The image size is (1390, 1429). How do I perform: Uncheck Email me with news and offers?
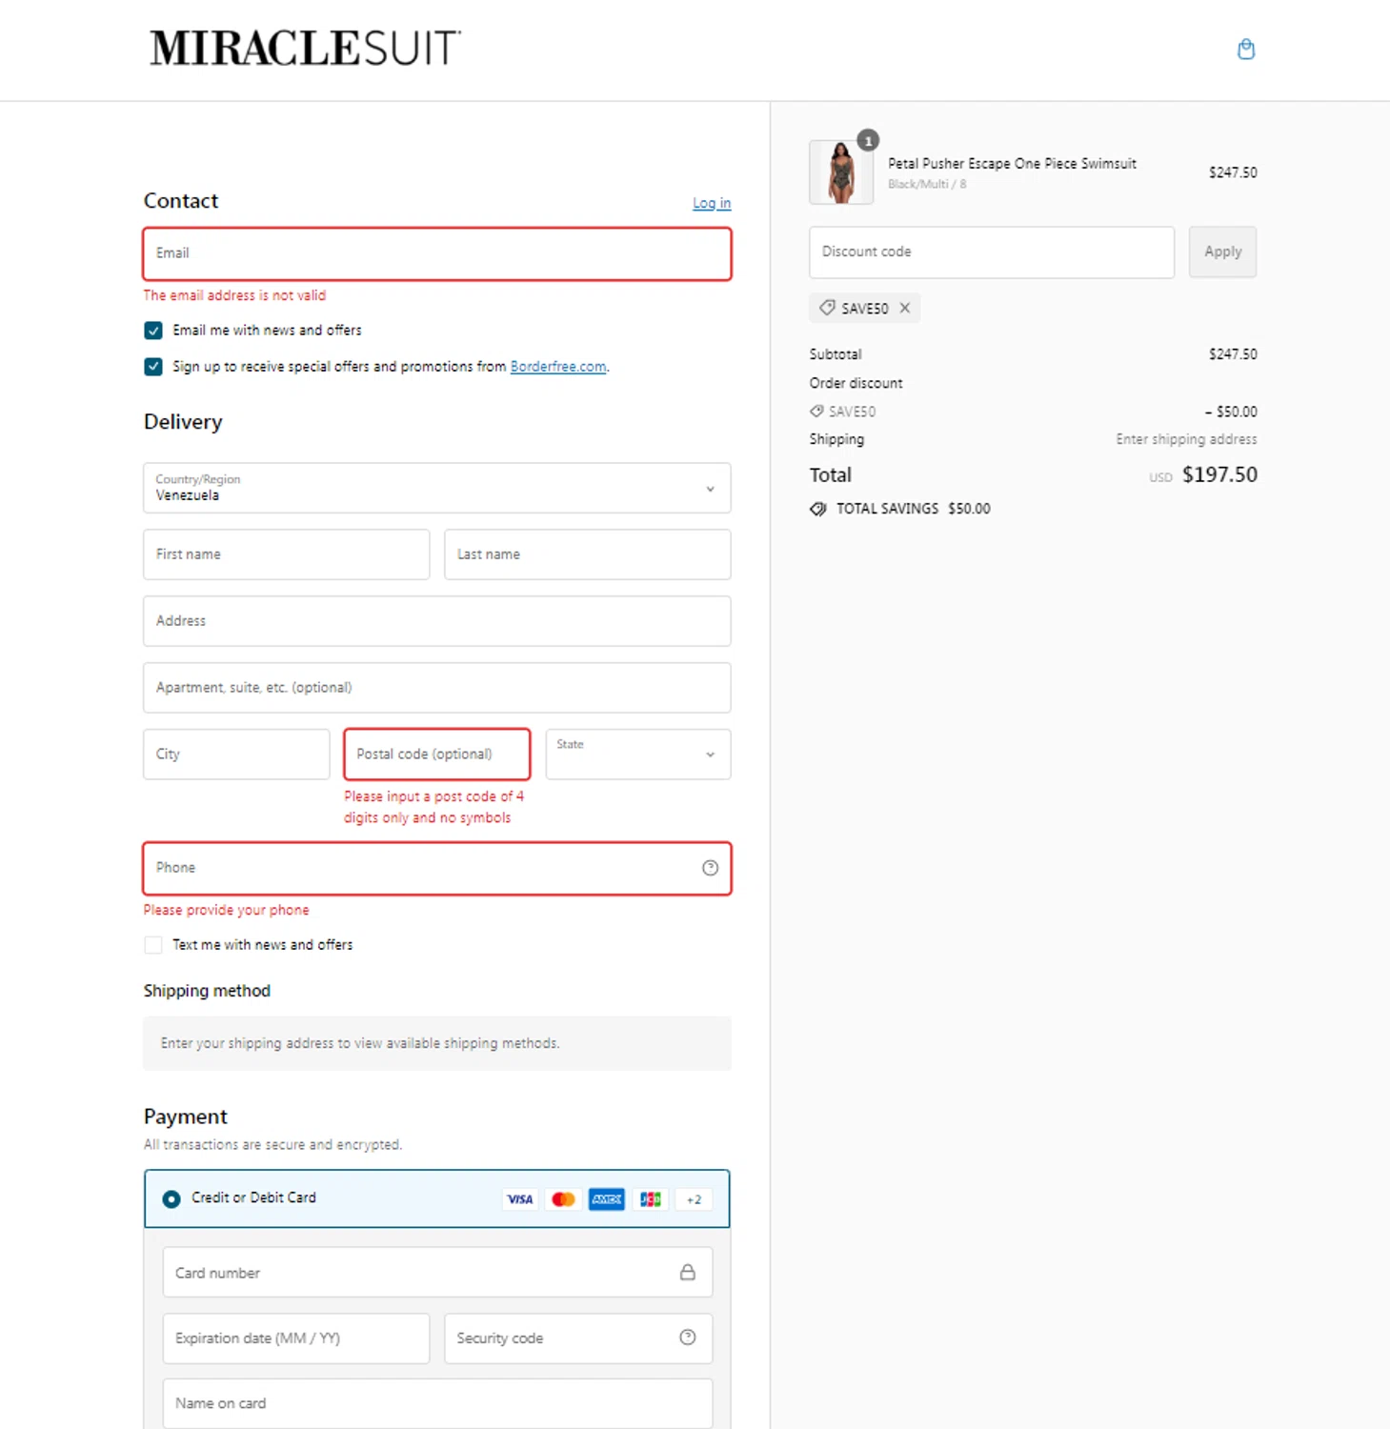[153, 331]
